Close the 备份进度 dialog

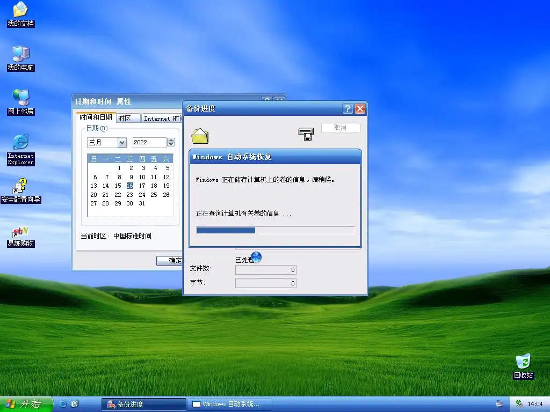coord(360,108)
